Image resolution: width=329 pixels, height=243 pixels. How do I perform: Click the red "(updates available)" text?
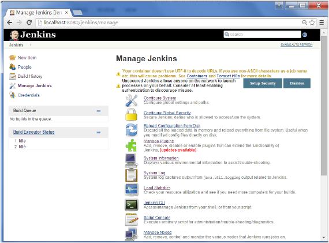[178, 150]
